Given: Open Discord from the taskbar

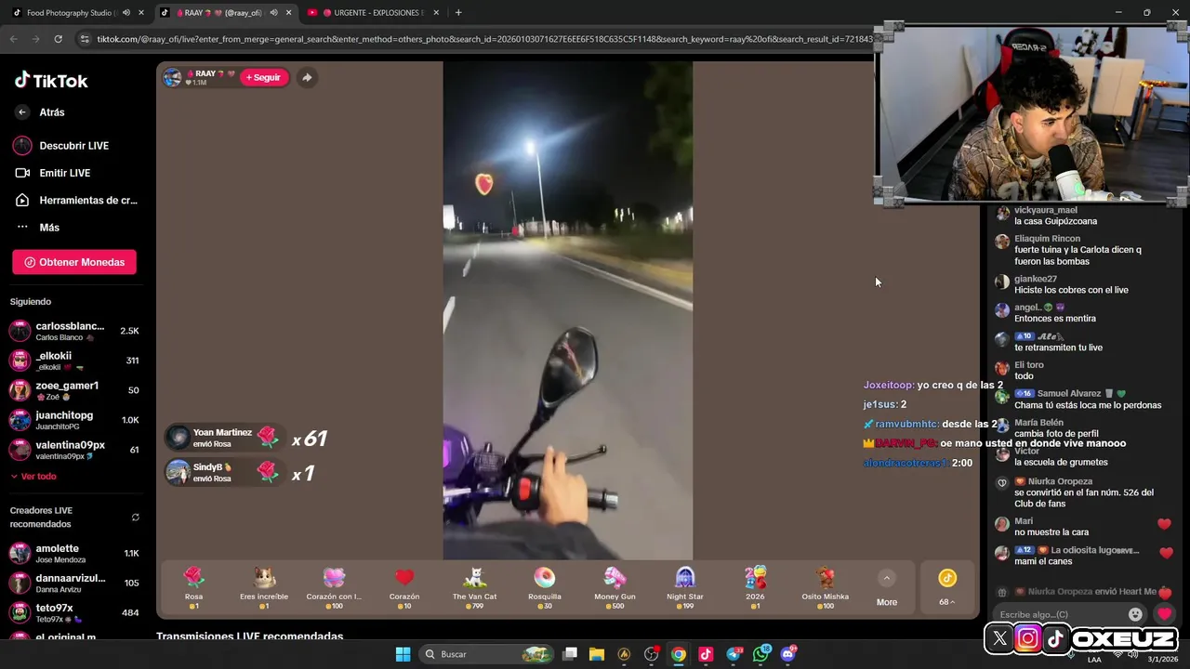Looking at the screenshot, I should 789,654.
